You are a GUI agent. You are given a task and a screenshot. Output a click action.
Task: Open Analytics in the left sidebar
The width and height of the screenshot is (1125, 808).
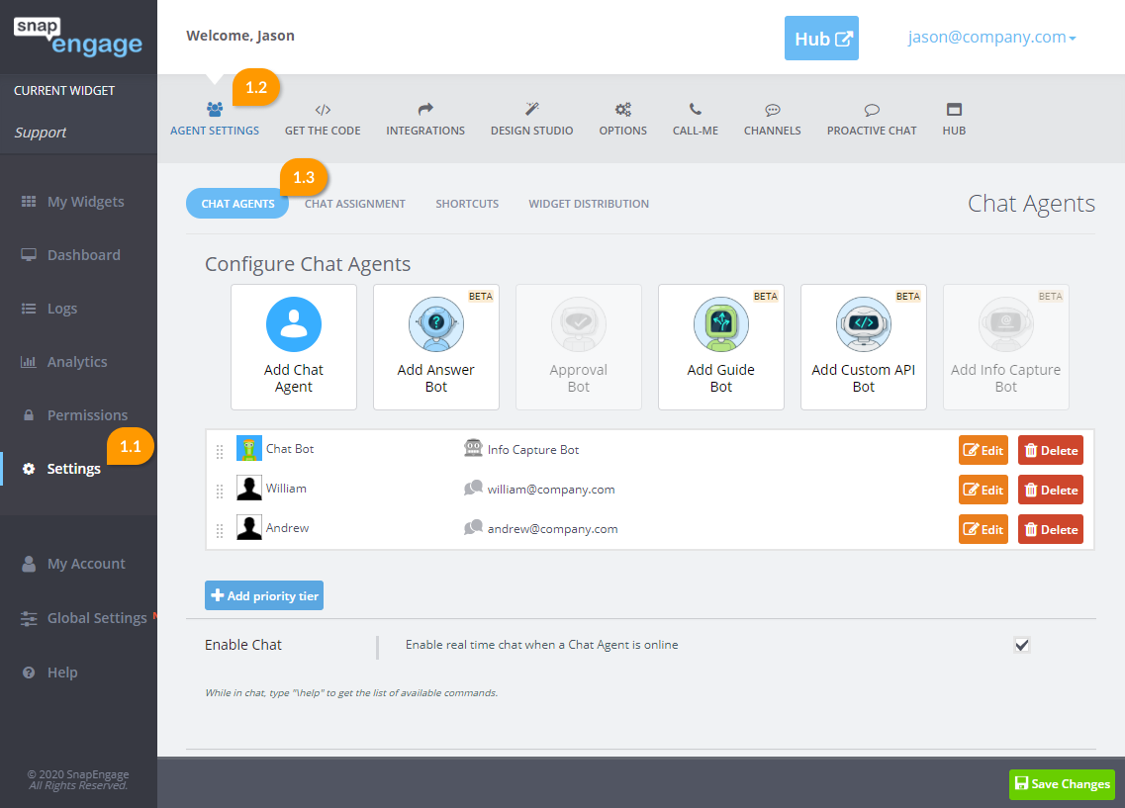pos(77,362)
